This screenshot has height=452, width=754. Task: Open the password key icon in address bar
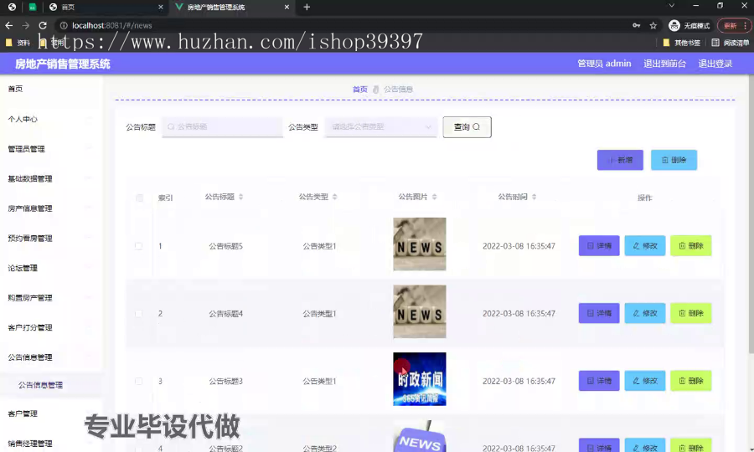(636, 25)
